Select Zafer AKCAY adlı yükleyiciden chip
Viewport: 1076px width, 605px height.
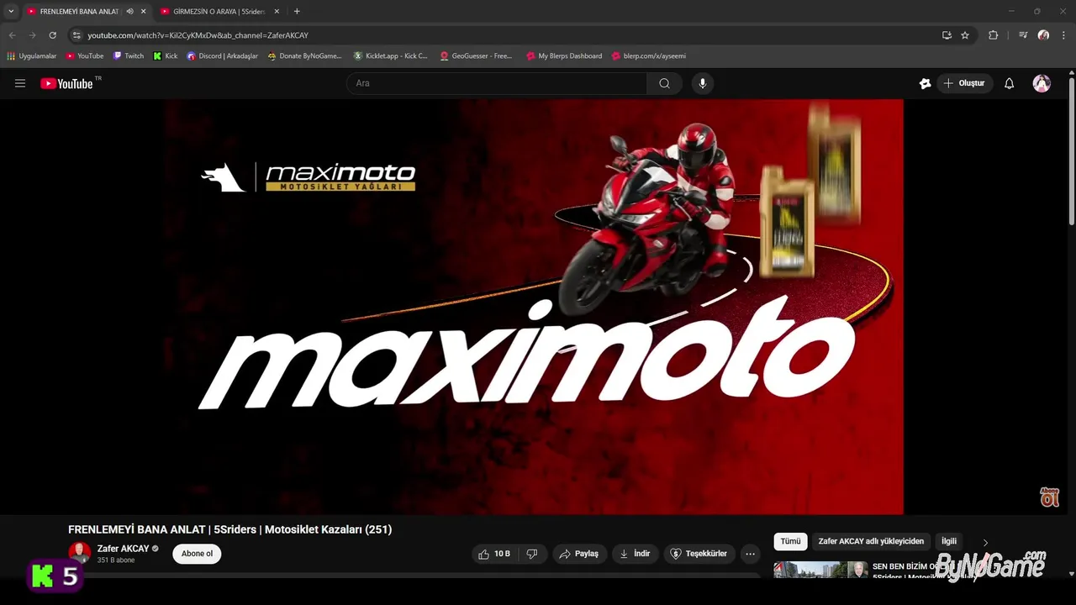point(871,542)
